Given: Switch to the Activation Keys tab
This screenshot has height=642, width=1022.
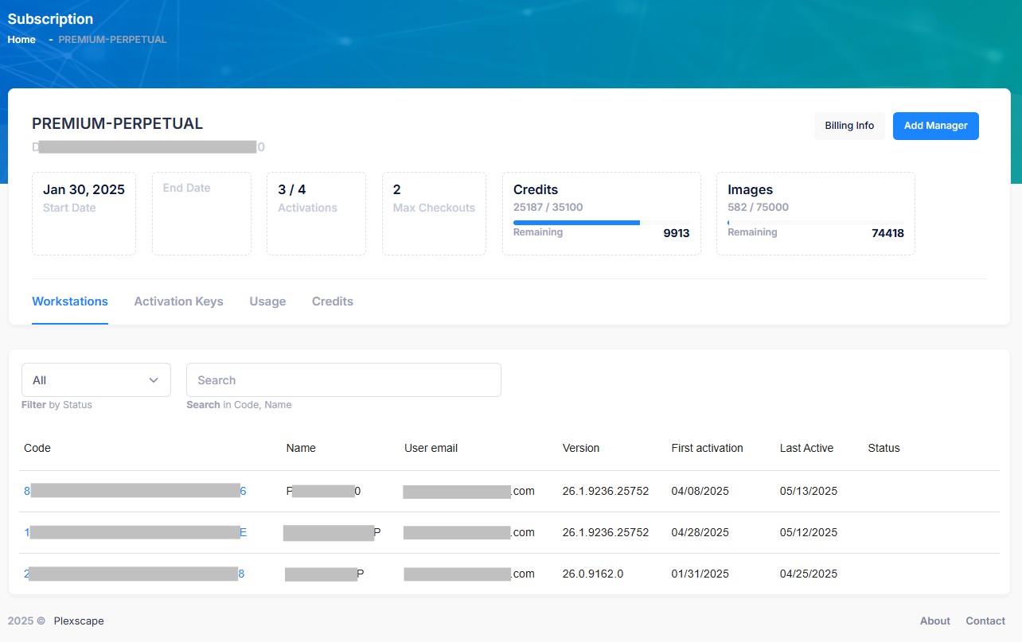Looking at the screenshot, I should click(x=178, y=302).
